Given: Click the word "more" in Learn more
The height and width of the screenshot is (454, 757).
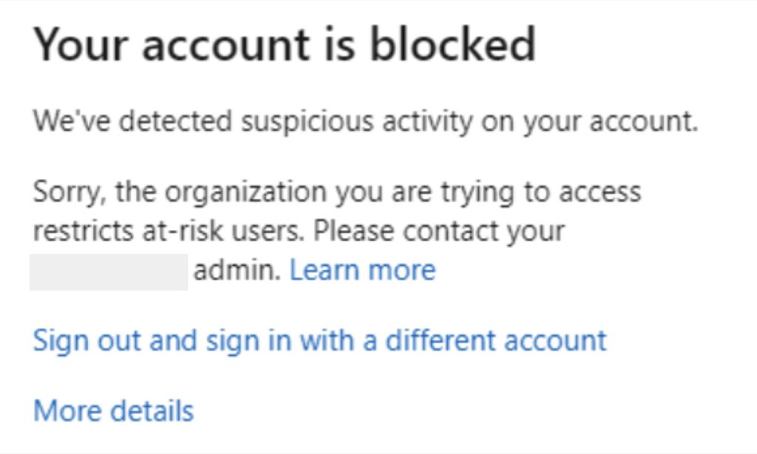Looking at the screenshot, I should coord(402,271).
